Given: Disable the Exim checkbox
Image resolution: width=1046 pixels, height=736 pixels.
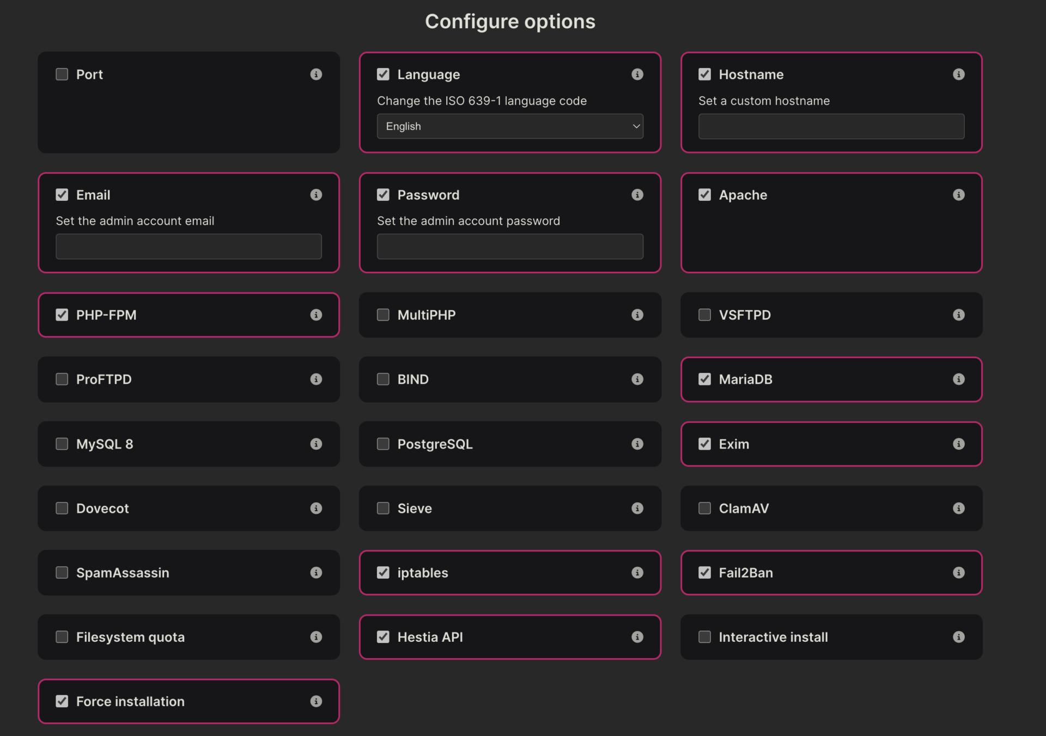Looking at the screenshot, I should [705, 444].
